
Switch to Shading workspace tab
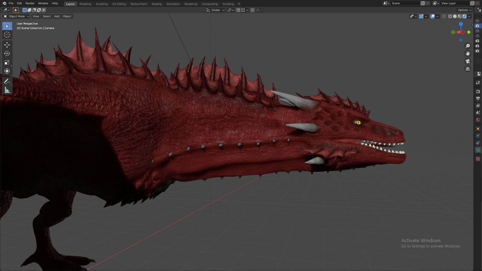tap(157, 4)
